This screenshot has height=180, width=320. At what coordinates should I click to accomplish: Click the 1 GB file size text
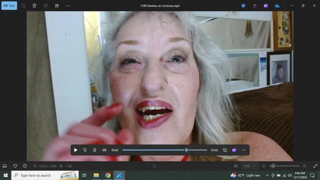(68, 166)
